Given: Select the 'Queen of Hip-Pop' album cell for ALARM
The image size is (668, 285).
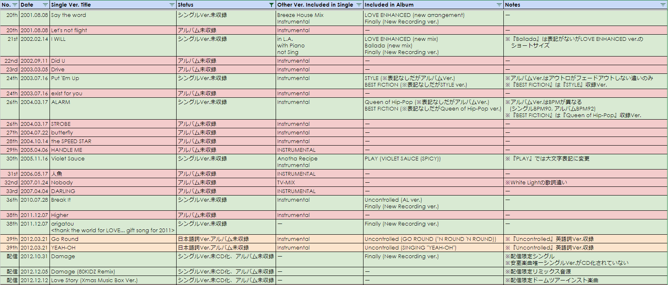Looking at the screenshot, I should [433, 109].
